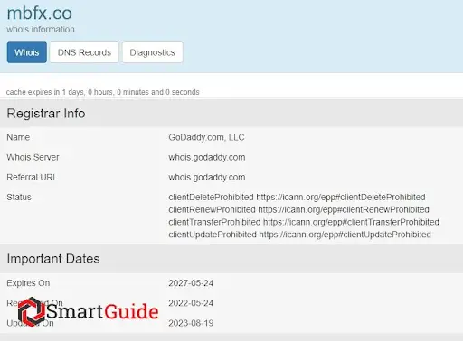
Task: Select the 2027-05-24 expiry date
Action: [191, 283]
